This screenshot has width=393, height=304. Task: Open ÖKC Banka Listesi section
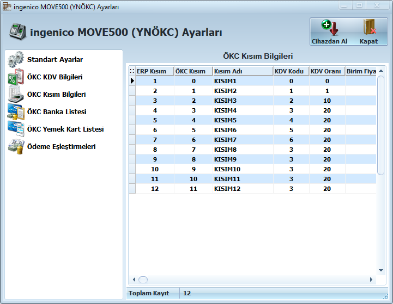[57, 111]
